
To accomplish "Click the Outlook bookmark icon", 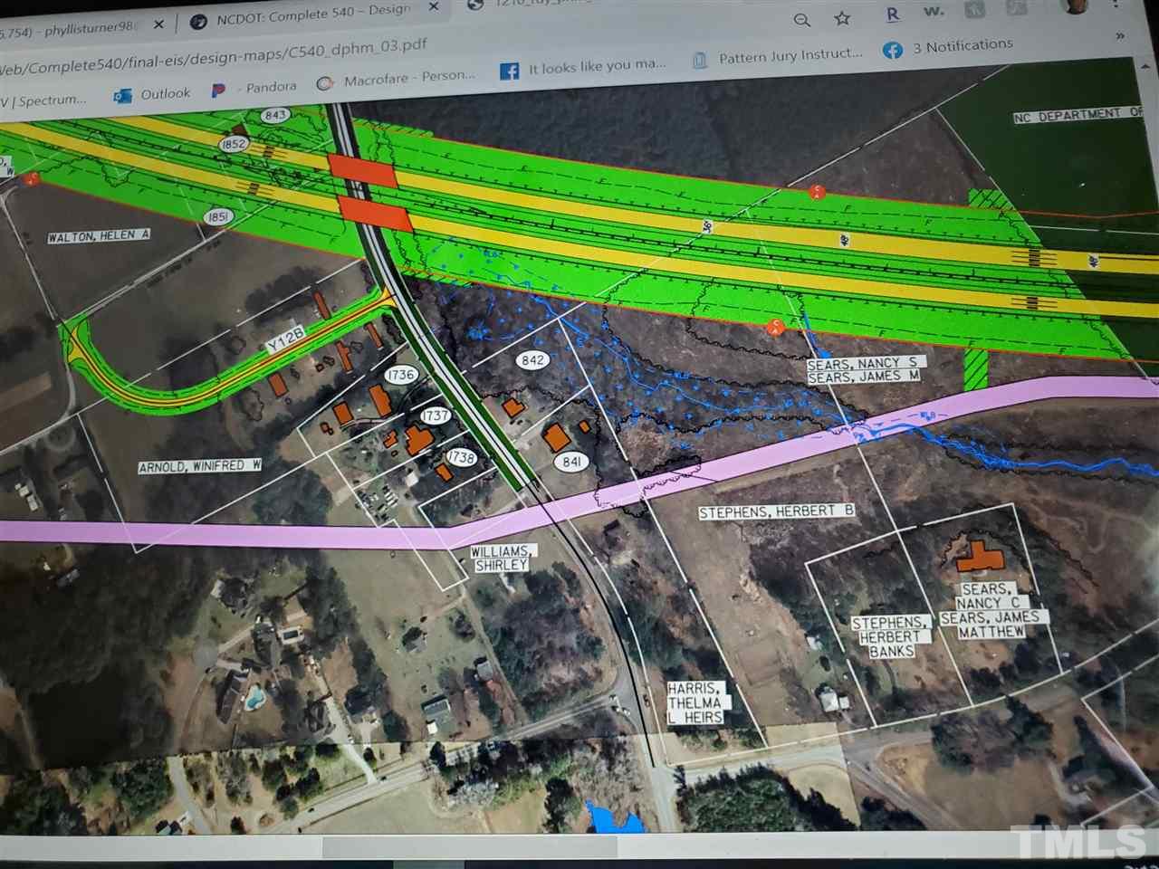I will click(x=122, y=95).
